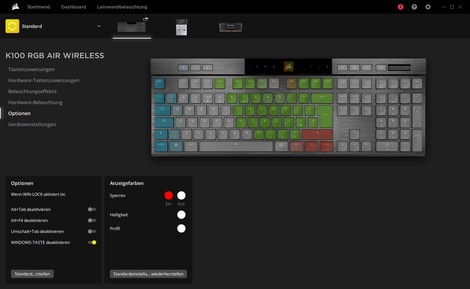
Task: Expand the Standard profile dropdown
Action: tap(99, 26)
